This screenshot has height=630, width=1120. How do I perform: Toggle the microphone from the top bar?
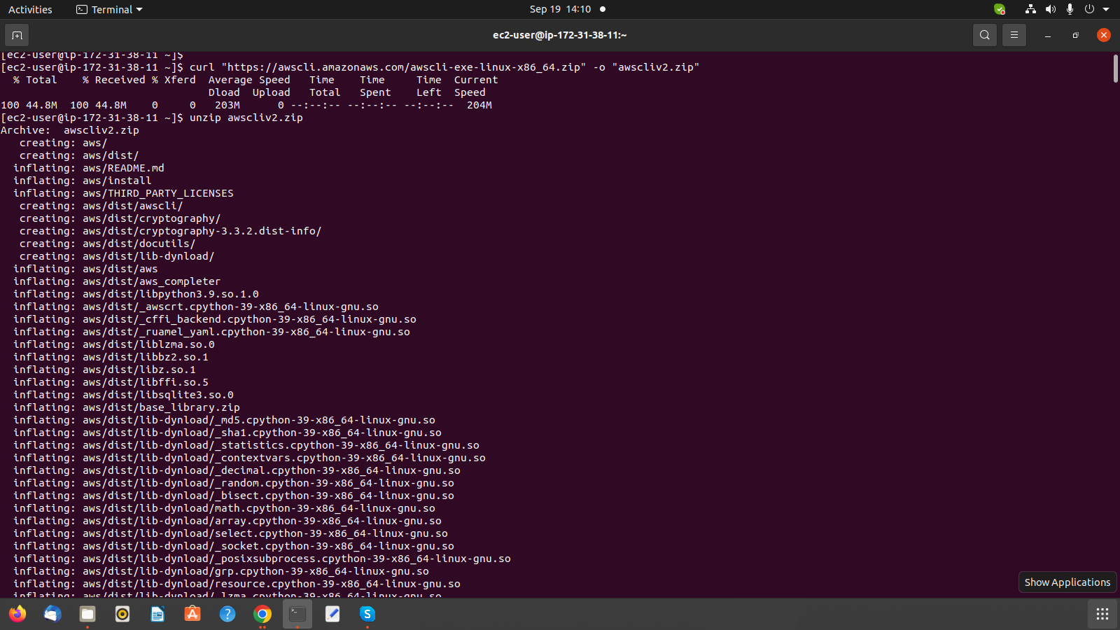[x=1069, y=9]
